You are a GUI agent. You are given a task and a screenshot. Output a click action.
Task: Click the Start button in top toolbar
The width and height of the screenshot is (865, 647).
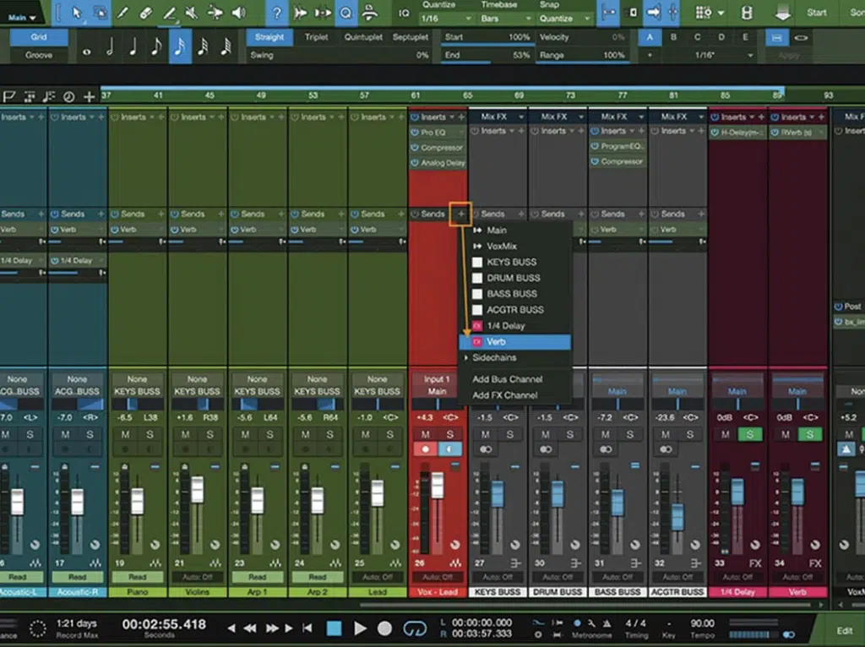coord(816,13)
